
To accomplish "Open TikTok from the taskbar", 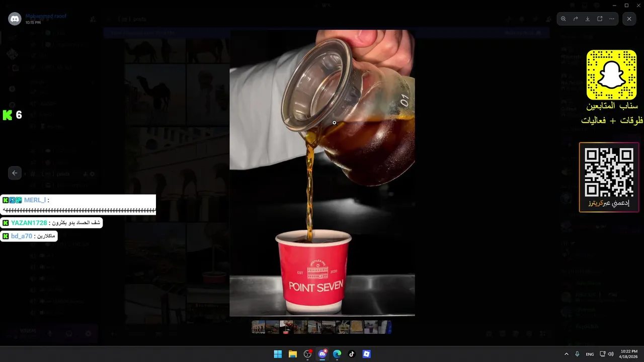I will [352, 354].
